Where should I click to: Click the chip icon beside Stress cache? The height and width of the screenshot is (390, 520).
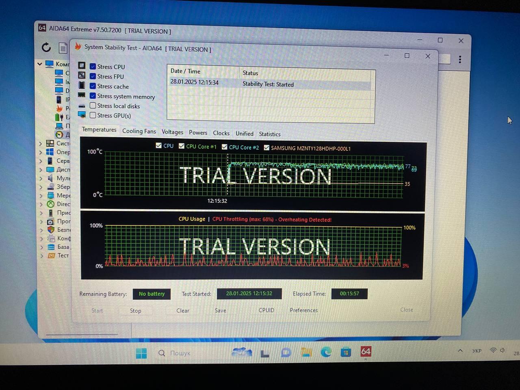pyautogui.click(x=82, y=85)
